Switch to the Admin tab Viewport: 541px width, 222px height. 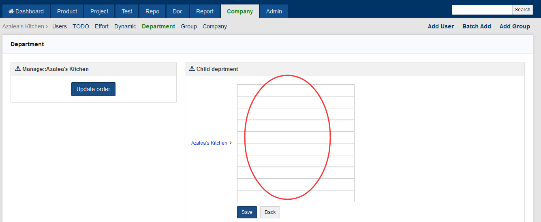coord(274,11)
